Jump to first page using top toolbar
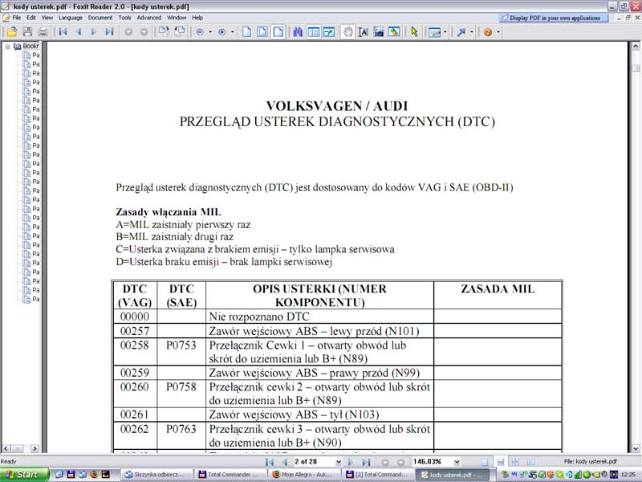Viewport: 642px width, 482px height. click(x=63, y=31)
